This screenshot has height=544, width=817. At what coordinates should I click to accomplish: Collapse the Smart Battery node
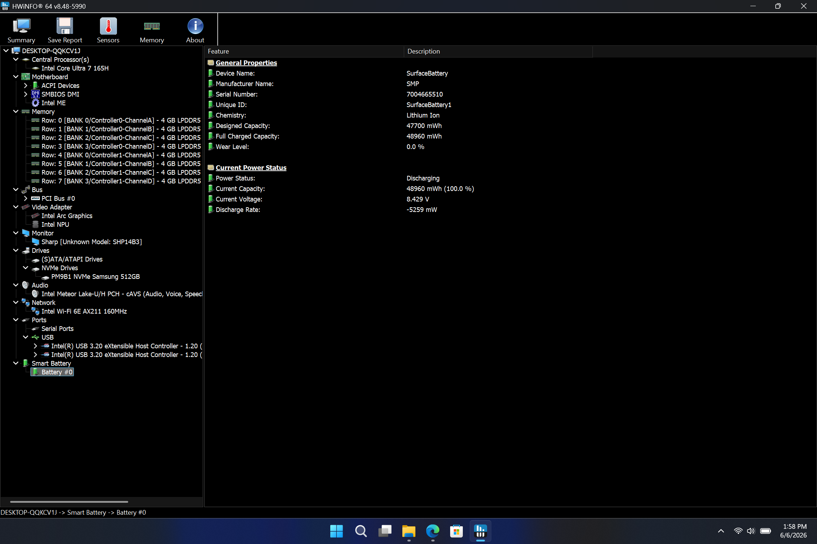16,363
